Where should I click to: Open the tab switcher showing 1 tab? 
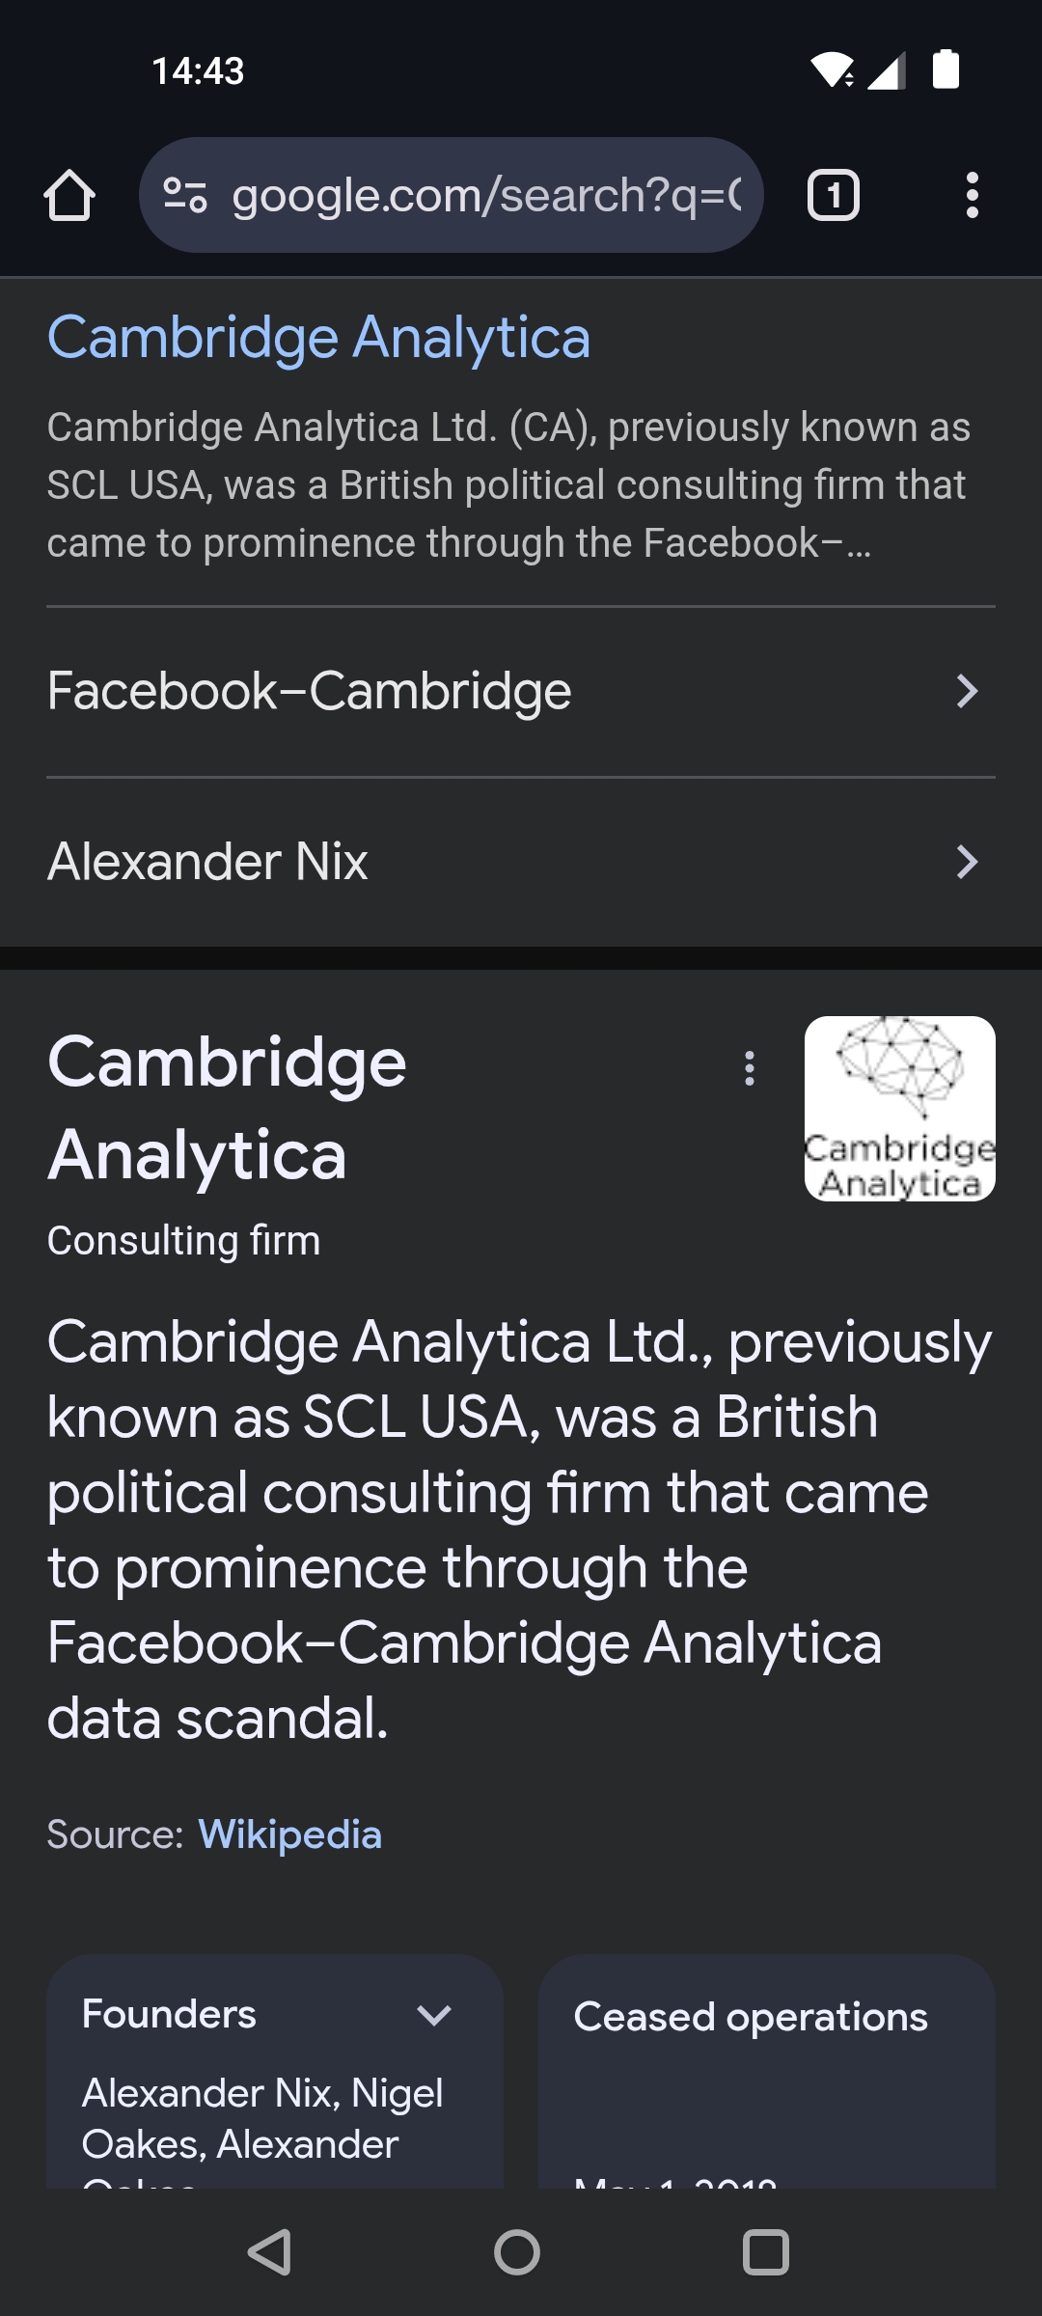pyautogui.click(x=833, y=196)
